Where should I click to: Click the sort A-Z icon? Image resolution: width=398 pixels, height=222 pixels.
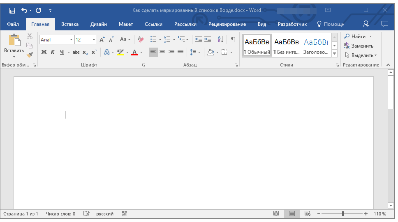point(220,39)
